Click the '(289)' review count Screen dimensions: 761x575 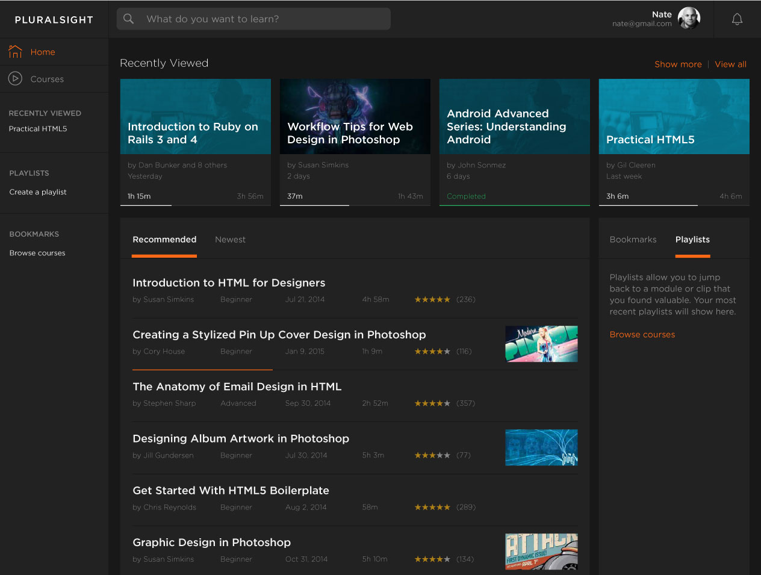466,508
